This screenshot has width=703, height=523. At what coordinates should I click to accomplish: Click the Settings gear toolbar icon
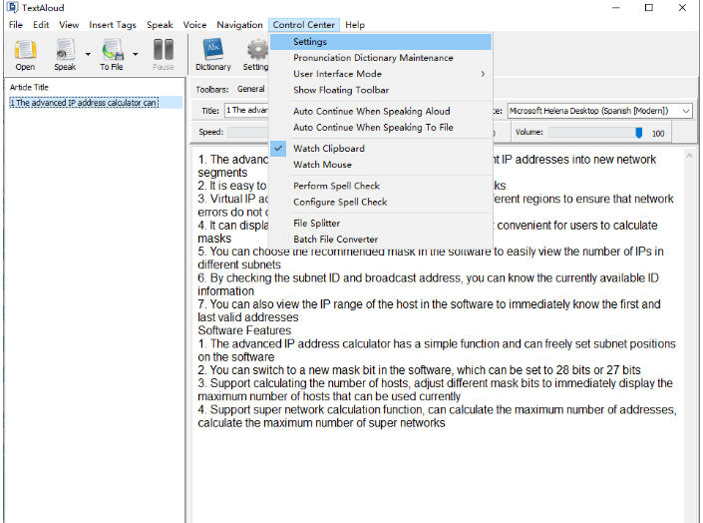tap(257, 53)
